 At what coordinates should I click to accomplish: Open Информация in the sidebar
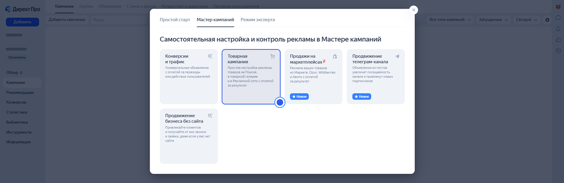(18, 142)
